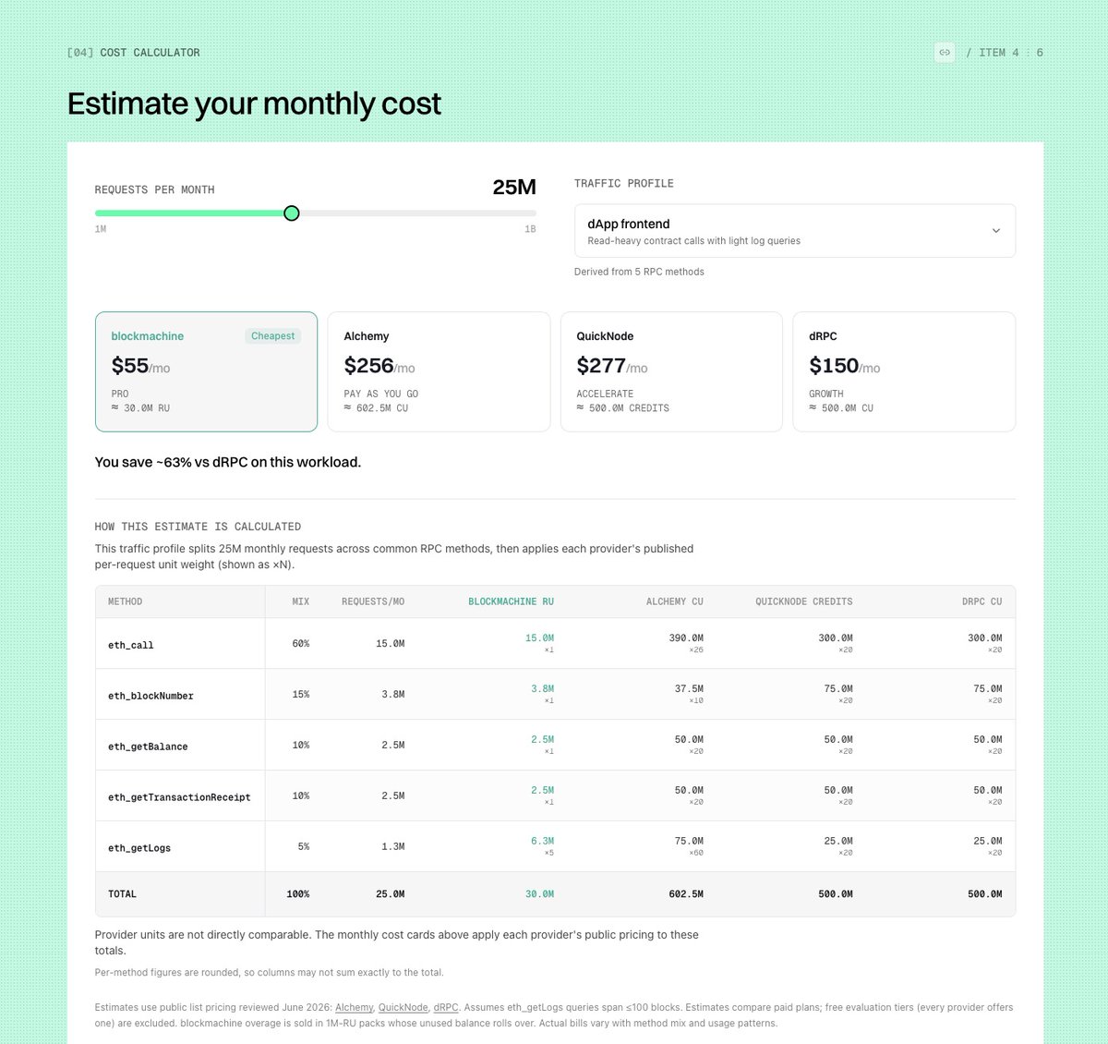Click the 602.5M Alchemy total cell
The width and height of the screenshot is (1108, 1044).
point(686,894)
